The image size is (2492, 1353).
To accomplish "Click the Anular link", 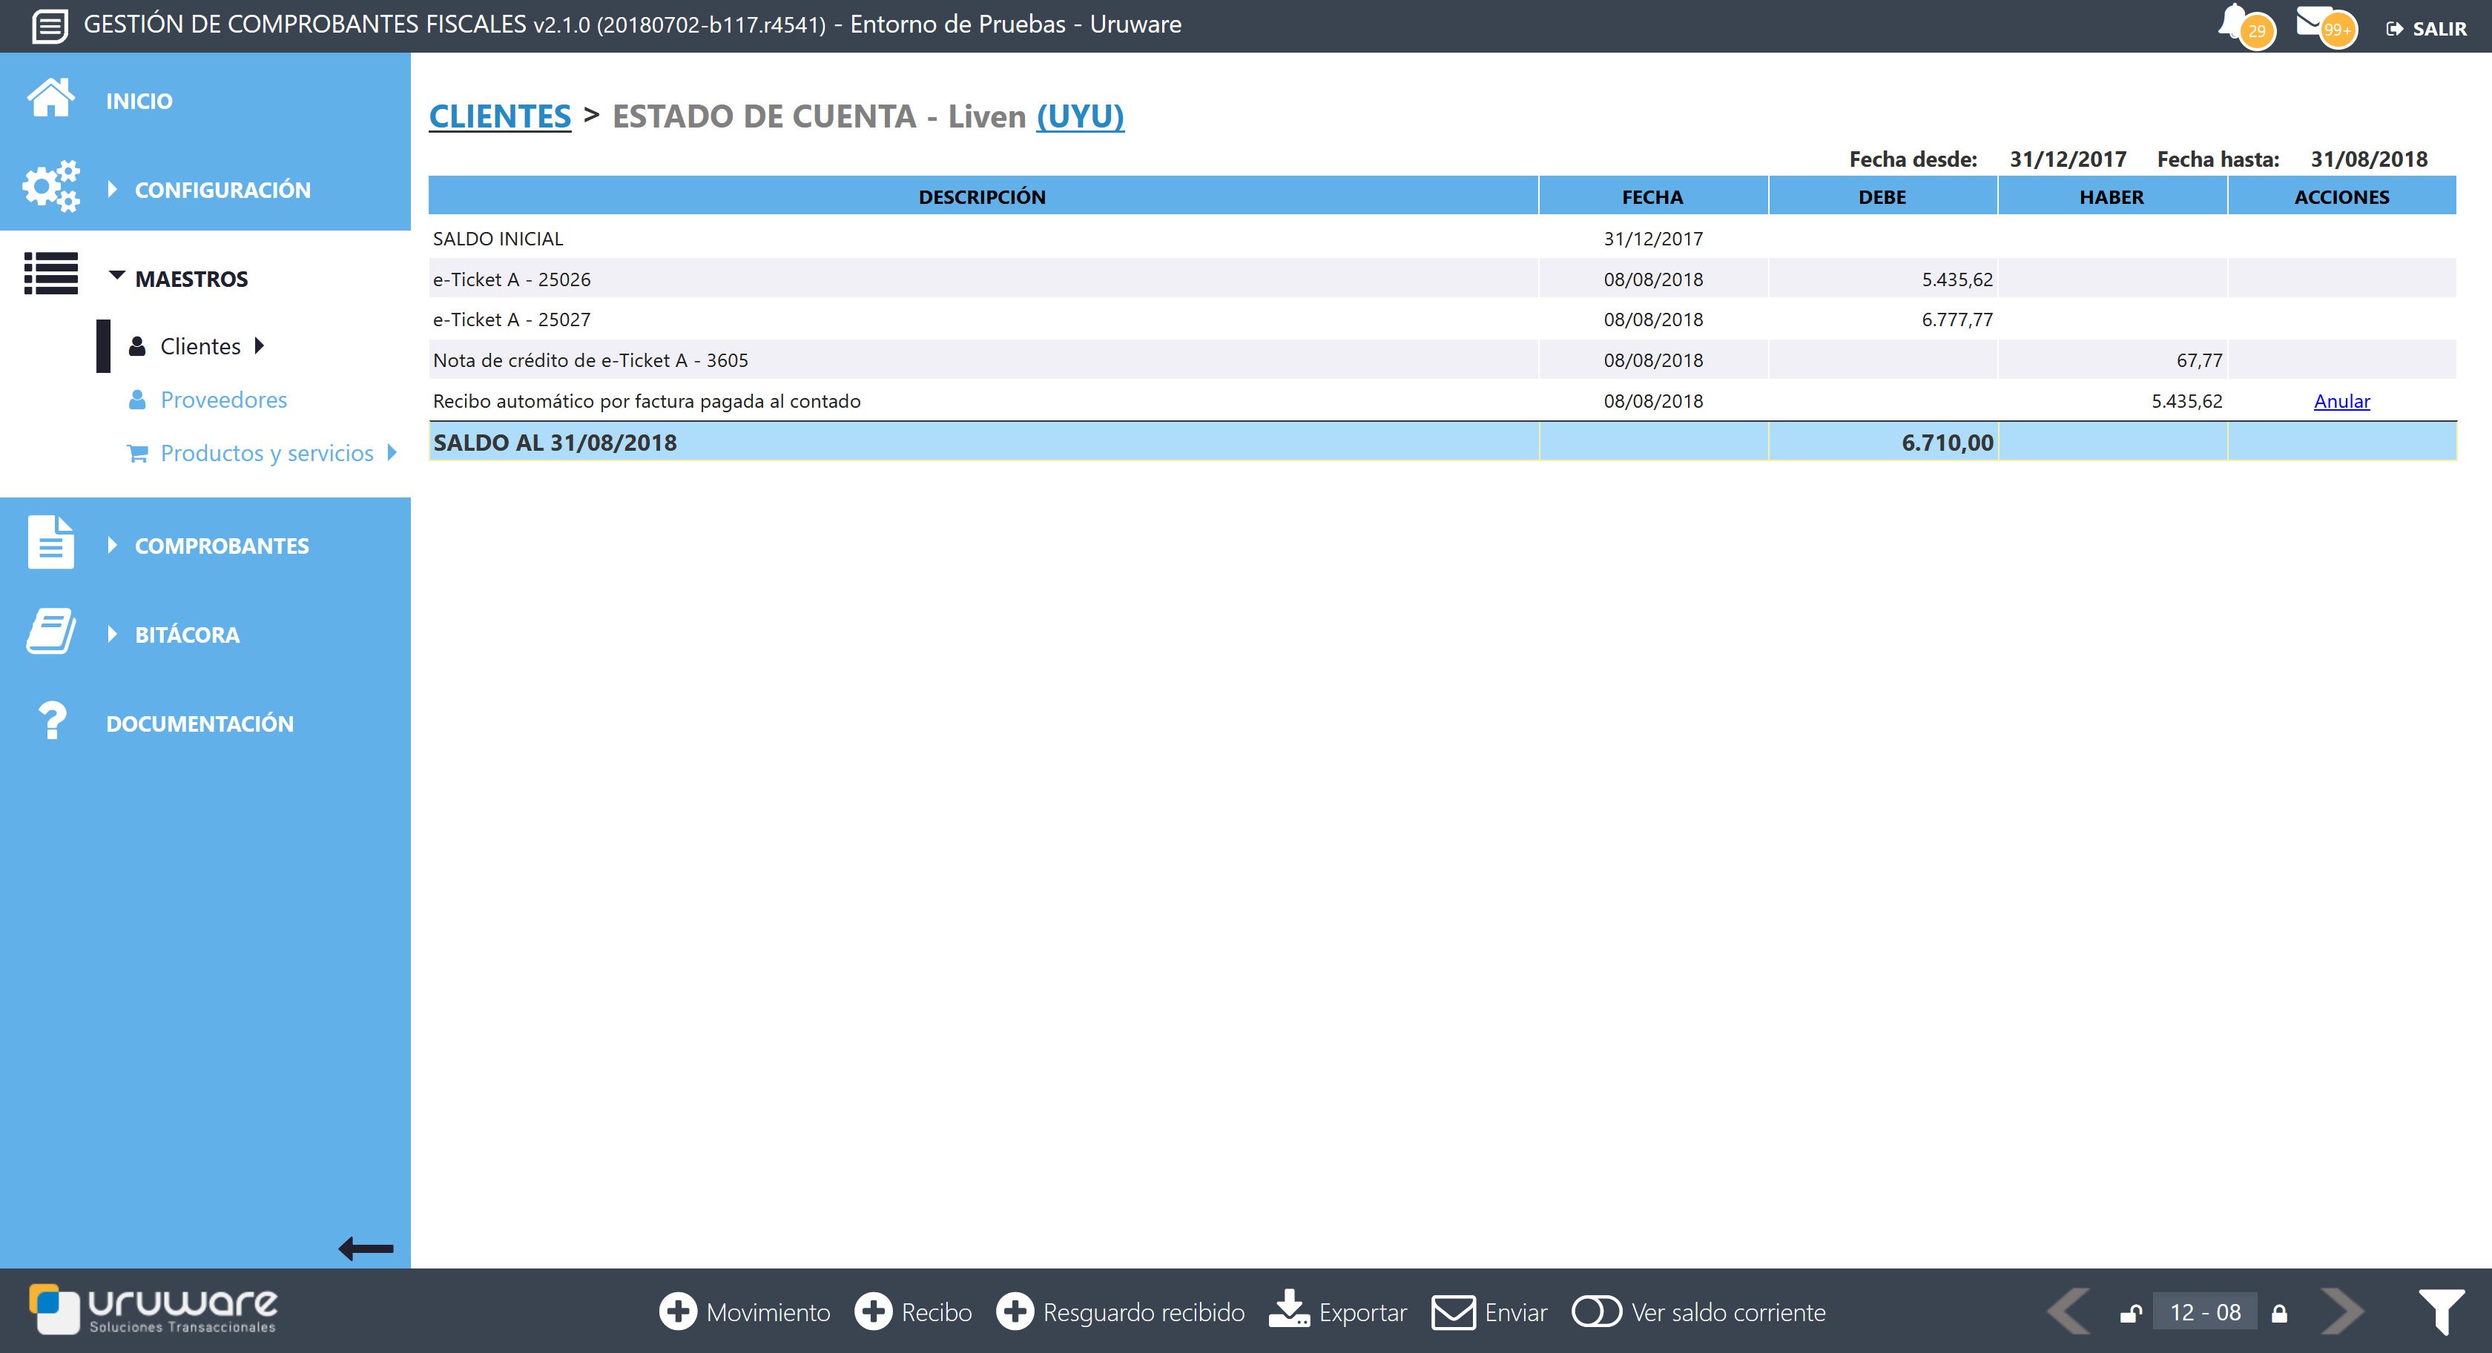I will [2341, 400].
